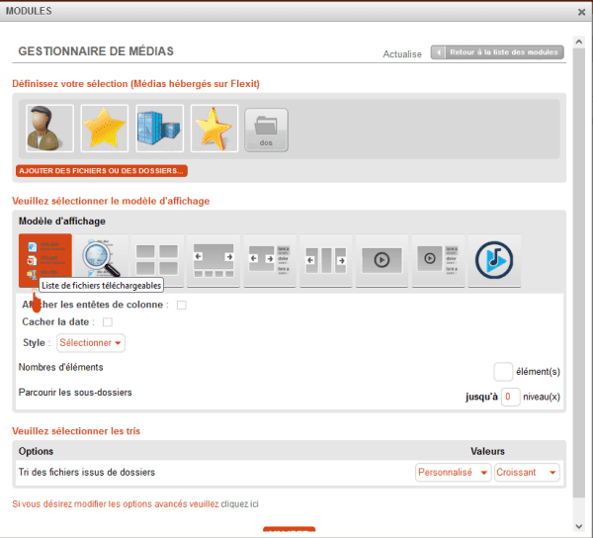Image resolution: width=593 pixels, height=538 pixels.
Task: Choose the slider with text list model
Action: [268, 261]
